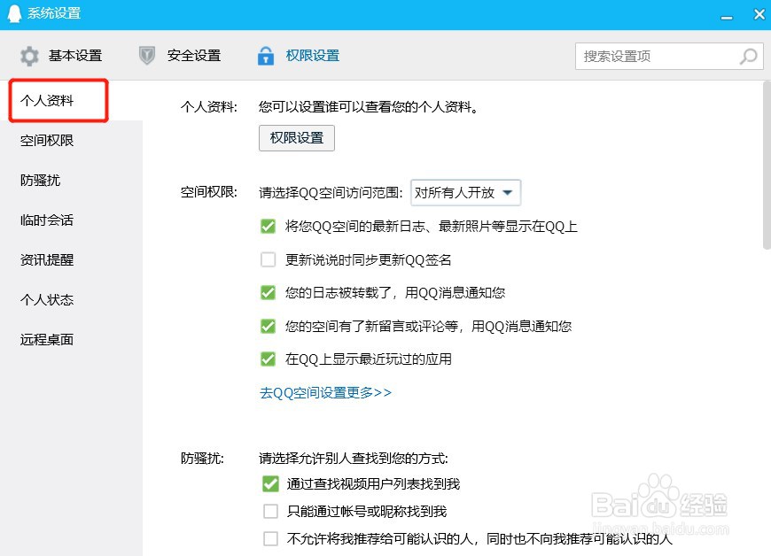Open 远程桌面 in the sidebar
Screen dimensions: 771x556
(47, 339)
